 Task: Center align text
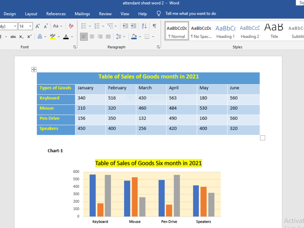pos(92,37)
